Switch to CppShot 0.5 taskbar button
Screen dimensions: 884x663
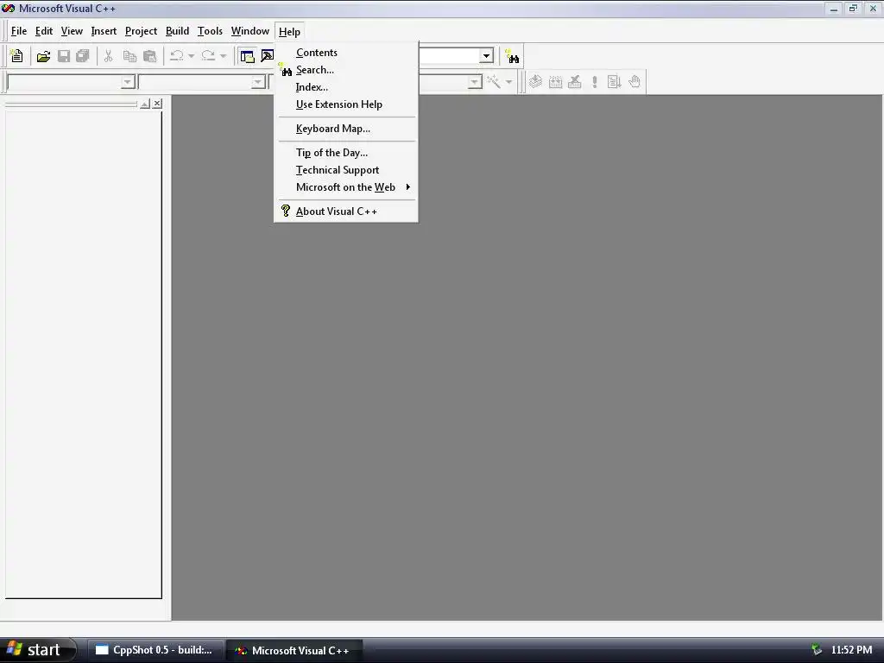tap(155, 650)
